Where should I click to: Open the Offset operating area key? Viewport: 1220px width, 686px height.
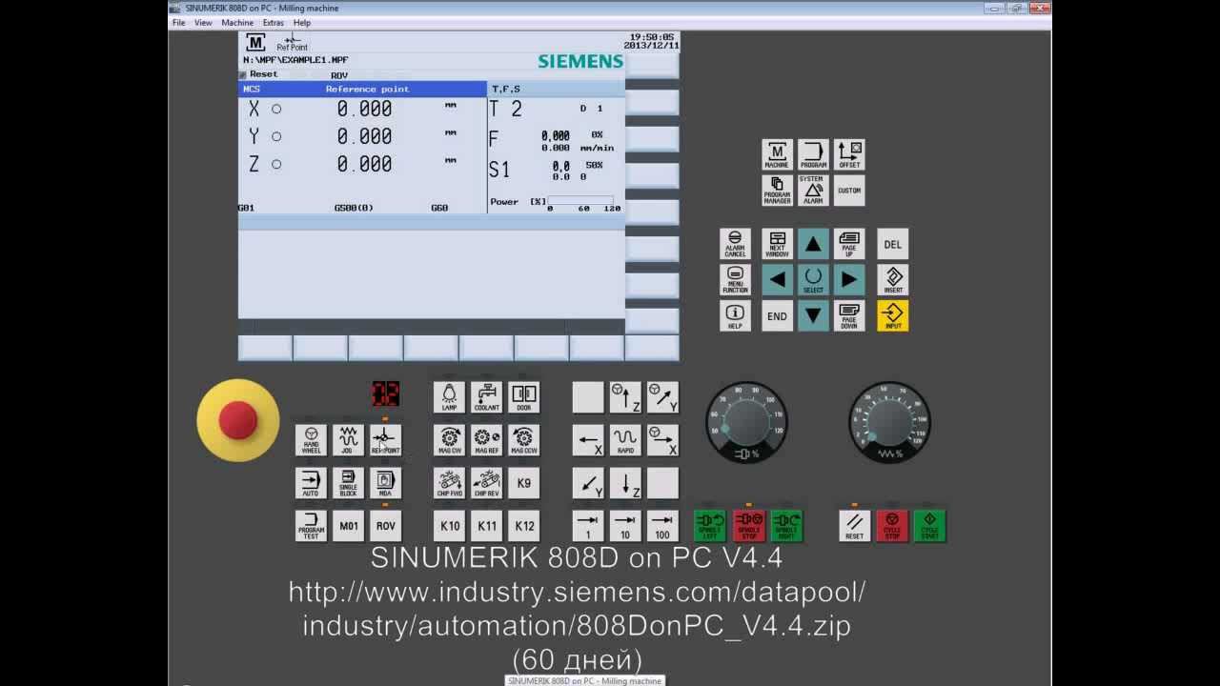click(x=849, y=154)
